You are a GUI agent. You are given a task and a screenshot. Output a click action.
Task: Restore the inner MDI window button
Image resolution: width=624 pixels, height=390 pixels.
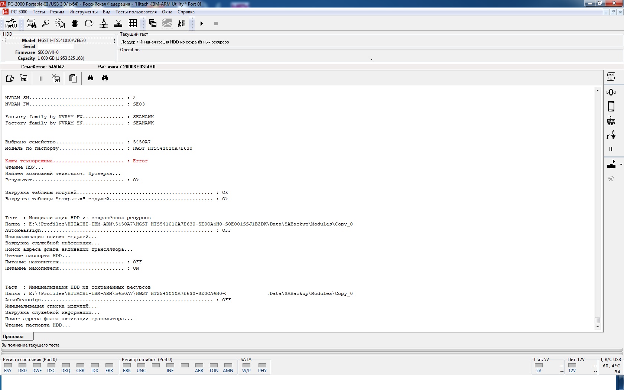(613, 12)
